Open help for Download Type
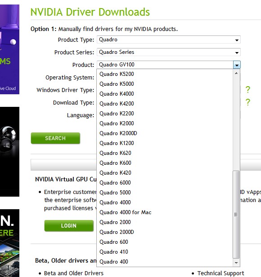The width and height of the screenshot is (261, 277). [248, 102]
